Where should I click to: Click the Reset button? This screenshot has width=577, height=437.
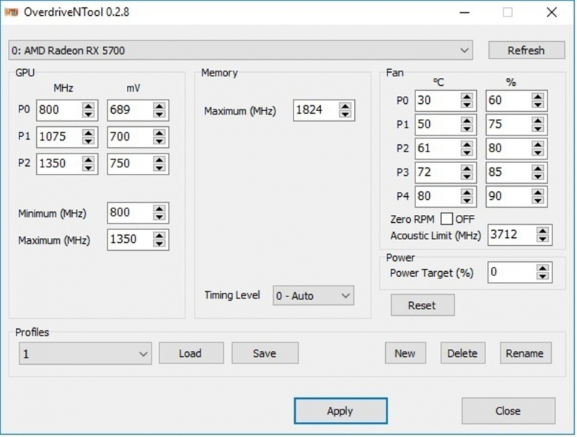(x=423, y=305)
